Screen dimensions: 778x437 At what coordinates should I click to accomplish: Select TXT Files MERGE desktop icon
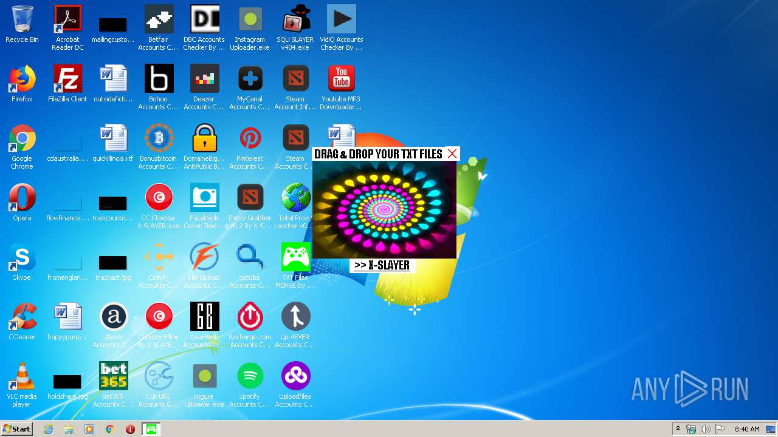click(295, 258)
